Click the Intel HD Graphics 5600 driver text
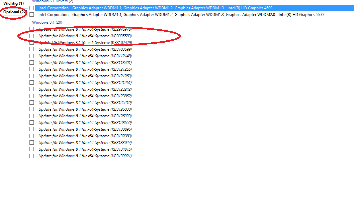The image size is (354, 206). coord(181,15)
